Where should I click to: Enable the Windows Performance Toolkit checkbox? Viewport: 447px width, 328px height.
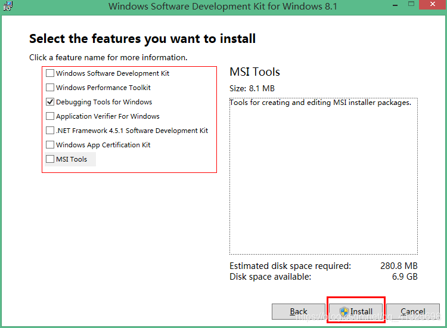tap(50, 88)
